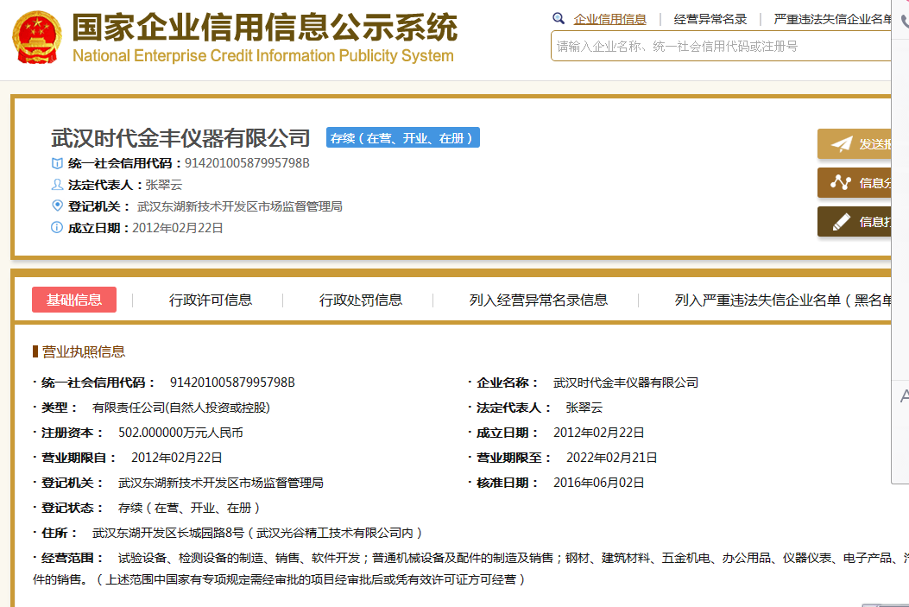
Task: Select the 基础信息 tab
Action: point(74,300)
